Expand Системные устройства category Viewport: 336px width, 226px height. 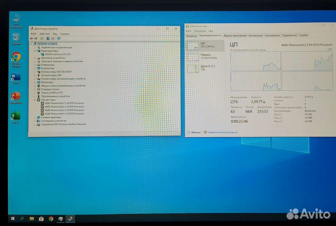(x=35, y=121)
